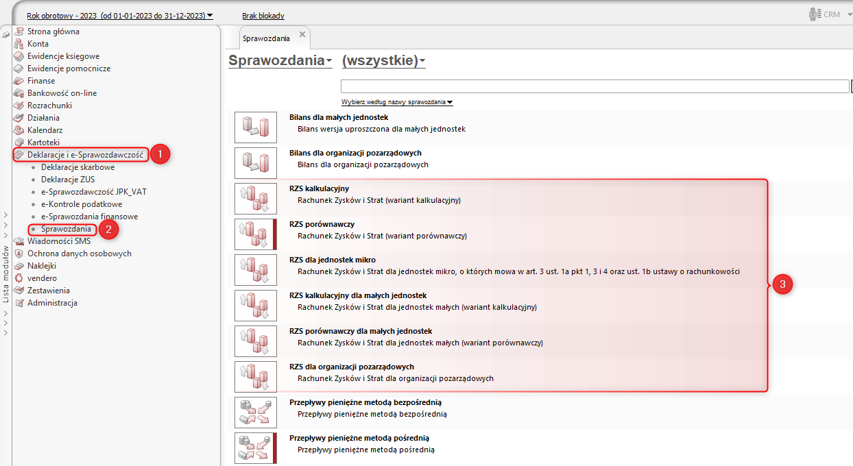Focus the report name search field

(595, 86)
